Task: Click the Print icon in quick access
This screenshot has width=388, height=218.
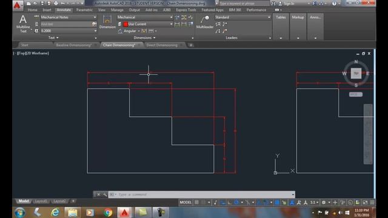Action: point(56,4)
